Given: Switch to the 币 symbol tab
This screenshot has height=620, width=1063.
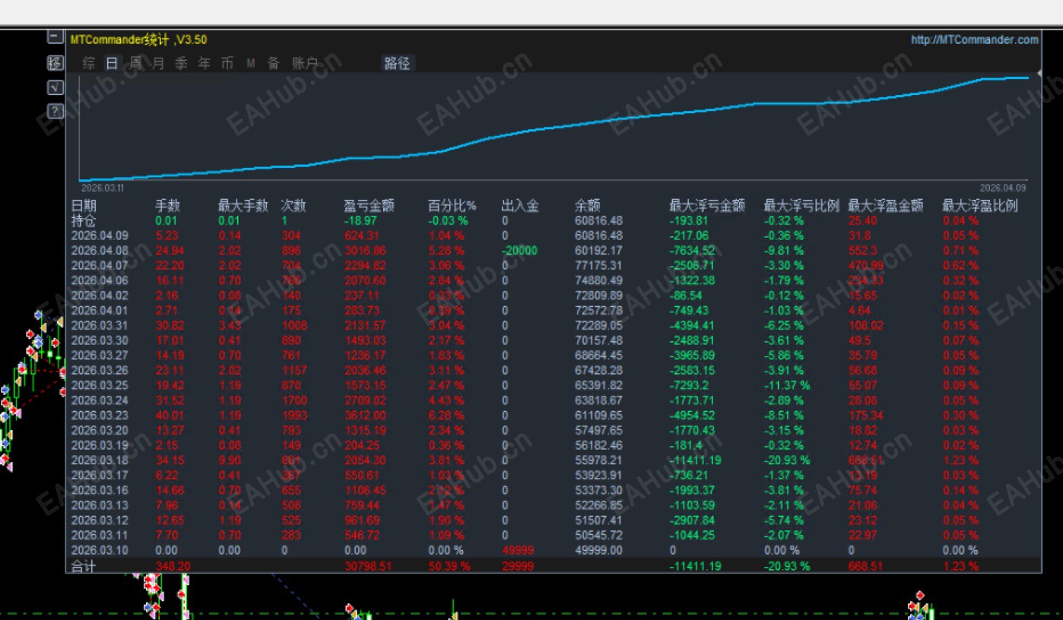Looking at the screenshot, I should (227, 64).
